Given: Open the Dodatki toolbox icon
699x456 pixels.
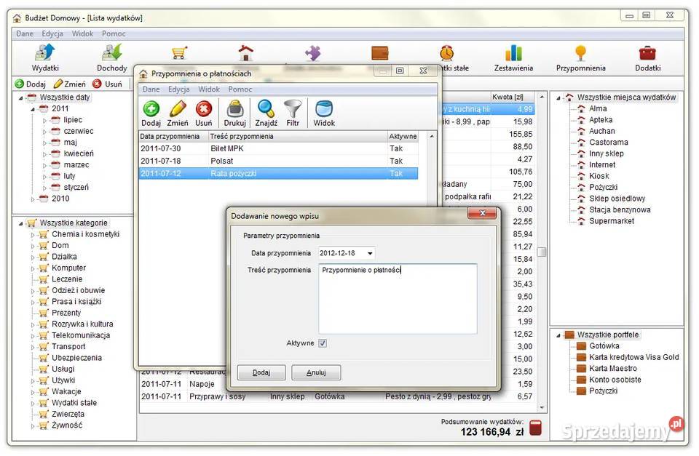Looking at the screenshot, I should tap(647, 58).
